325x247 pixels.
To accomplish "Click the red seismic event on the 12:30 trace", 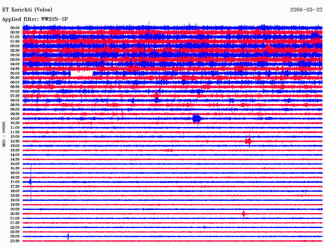I will tap(249, 141).
